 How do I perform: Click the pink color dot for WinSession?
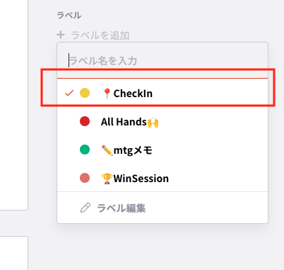coord(85,178)
